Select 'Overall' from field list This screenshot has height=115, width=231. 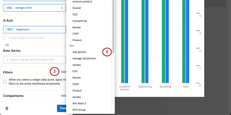pyautogui.click(x=77, y=8)
